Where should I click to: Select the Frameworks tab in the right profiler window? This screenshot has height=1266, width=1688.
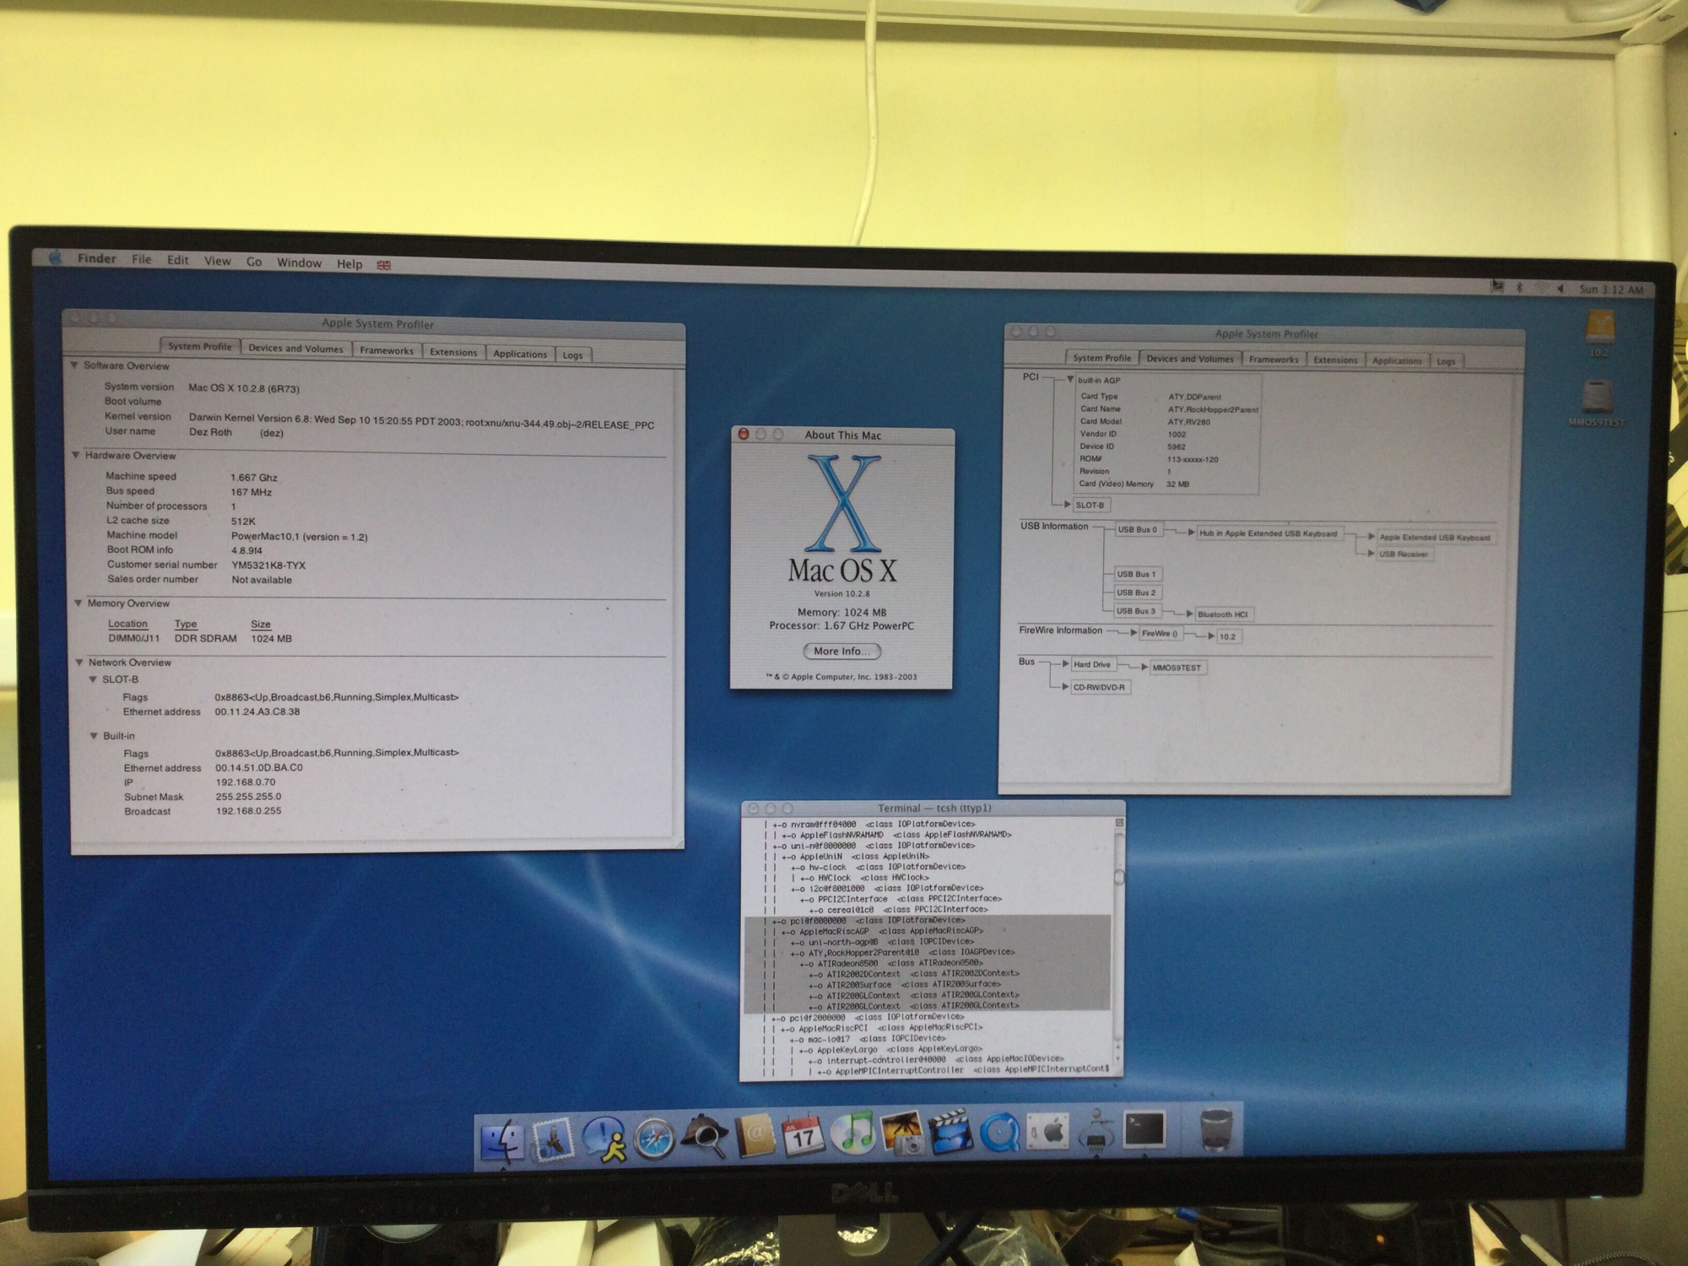click(x=1273, y=360)
